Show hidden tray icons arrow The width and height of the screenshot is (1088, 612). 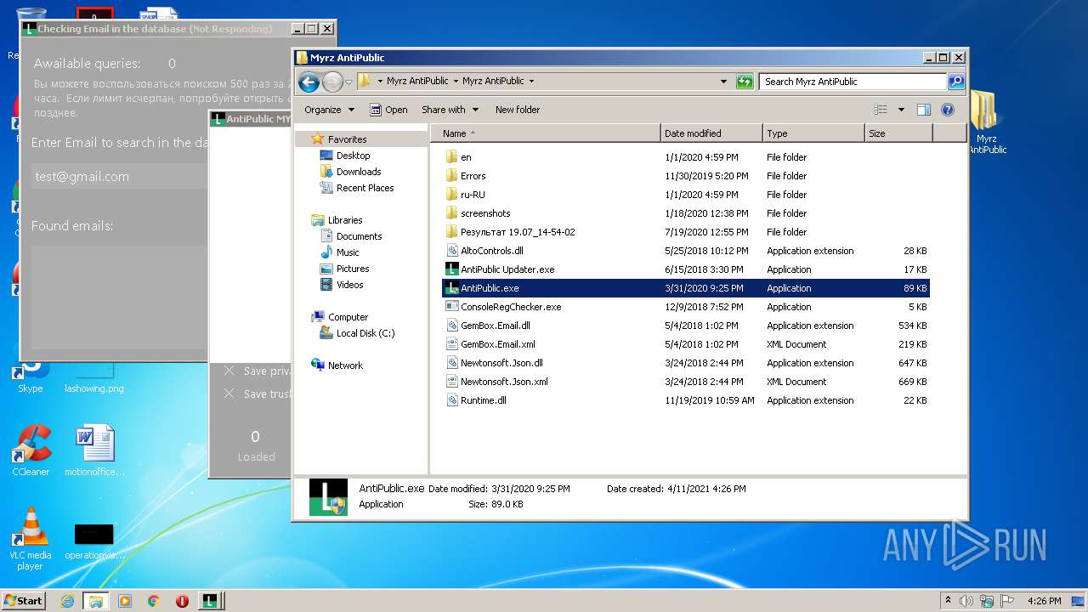coord(948,600)
